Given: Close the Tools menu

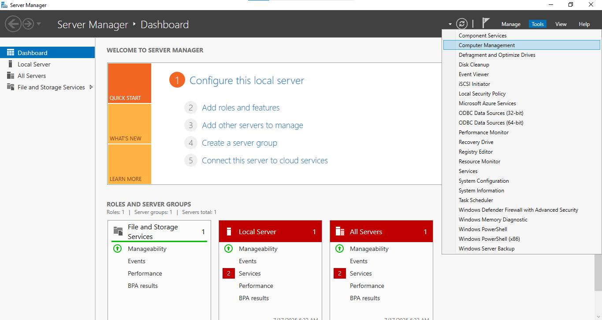Looking at the screenshot, I should pos(537,24).
